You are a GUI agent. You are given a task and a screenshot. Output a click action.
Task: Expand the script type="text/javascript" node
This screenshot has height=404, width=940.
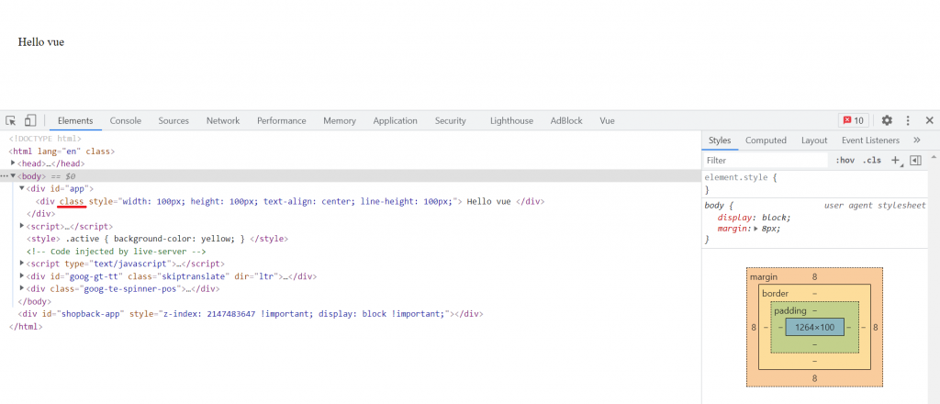pos(22,264)
